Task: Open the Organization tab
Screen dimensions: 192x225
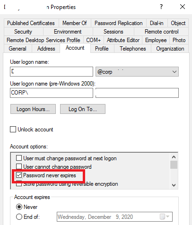Action: point(170,49)
